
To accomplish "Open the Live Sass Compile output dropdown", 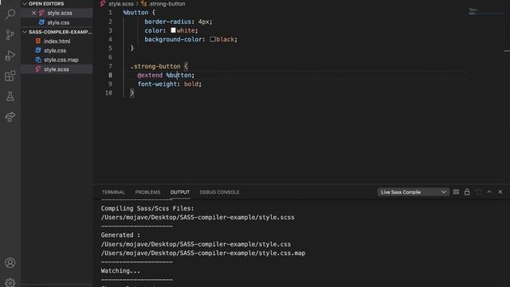I will click(413, 192).
